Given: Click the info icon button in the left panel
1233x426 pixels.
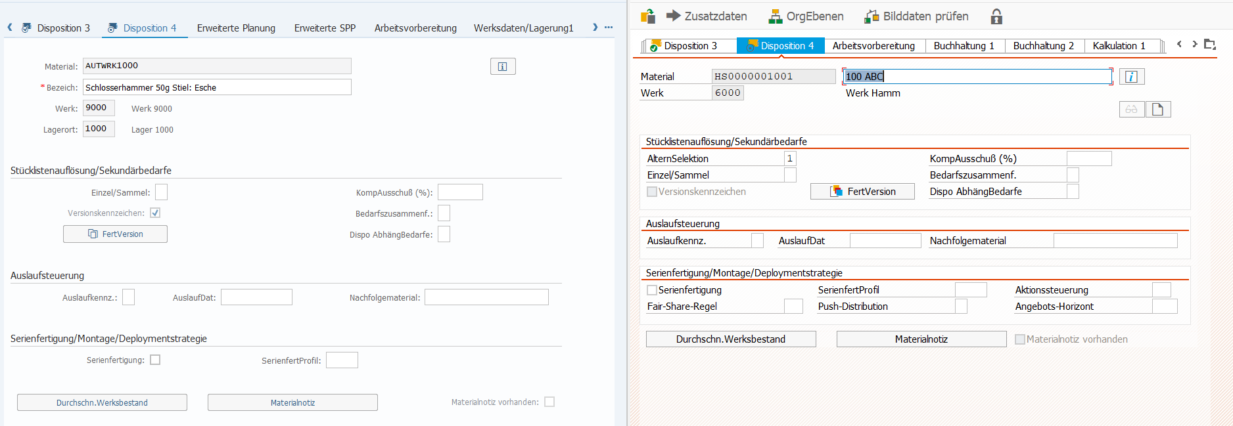Looking at the screenshot, I should pyautogui.click(x=503, y=66).
